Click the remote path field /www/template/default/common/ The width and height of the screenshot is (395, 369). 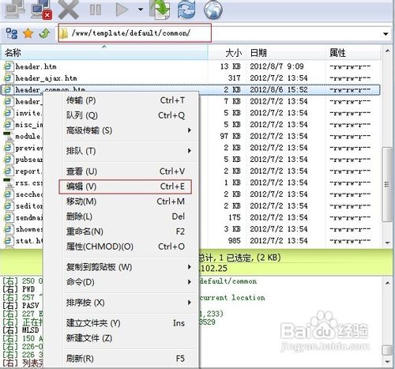tap(135, 33)
